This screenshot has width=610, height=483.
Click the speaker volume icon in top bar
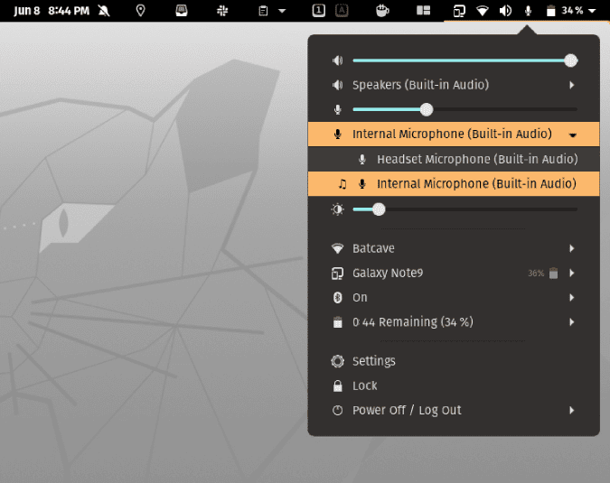[505, 11]
